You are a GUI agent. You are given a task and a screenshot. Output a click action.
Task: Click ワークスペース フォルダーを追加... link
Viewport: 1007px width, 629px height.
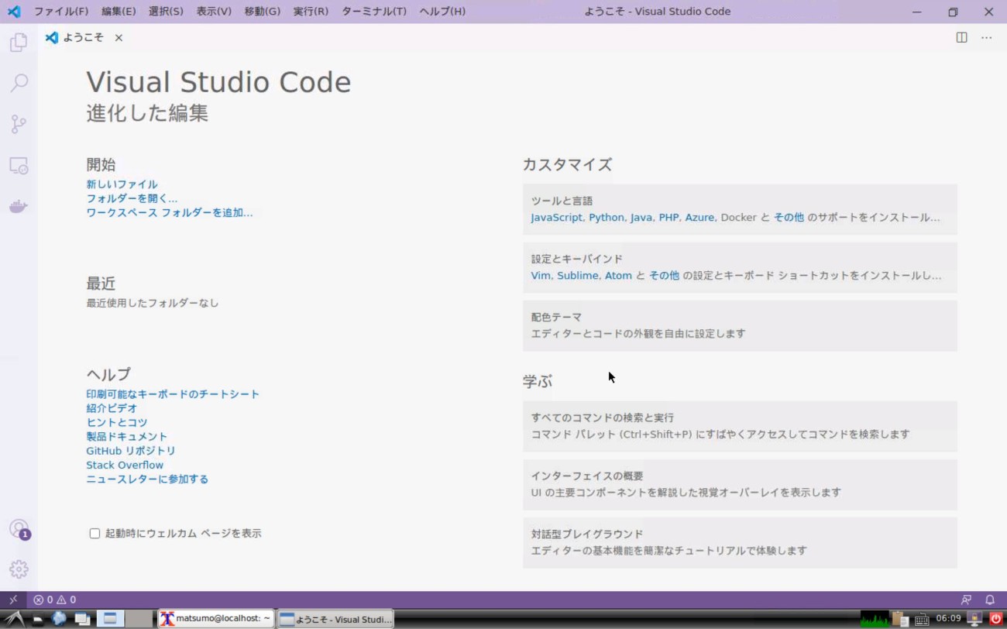click(170, 212)
